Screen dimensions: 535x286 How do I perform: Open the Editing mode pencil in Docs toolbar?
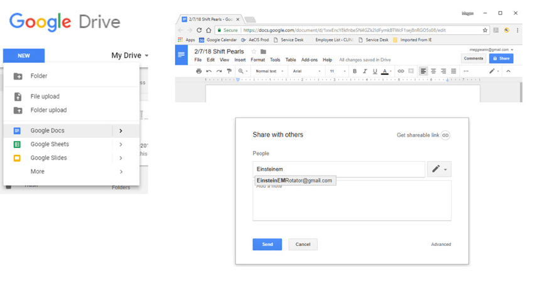[x=494, y=71]
